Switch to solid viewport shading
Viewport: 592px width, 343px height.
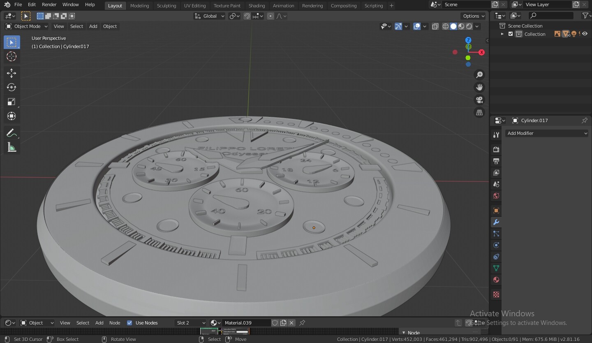pyautogui.click(x=453, y=26)
